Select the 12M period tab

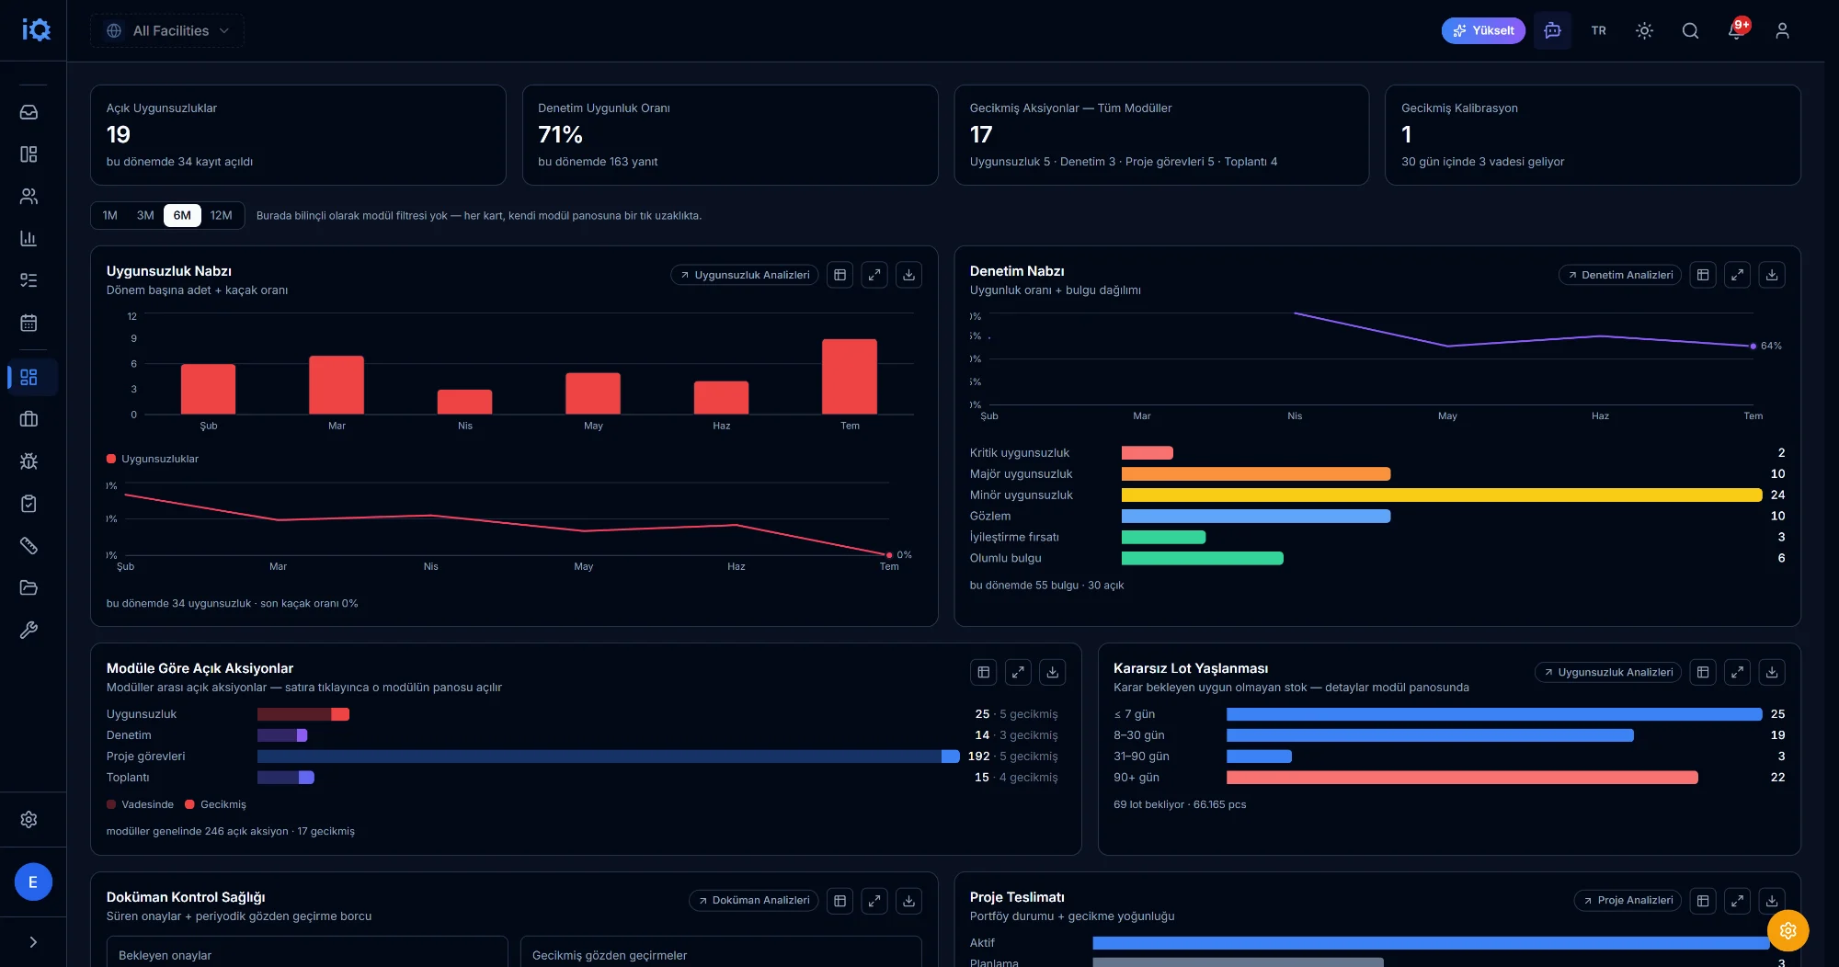coord(221,215)
